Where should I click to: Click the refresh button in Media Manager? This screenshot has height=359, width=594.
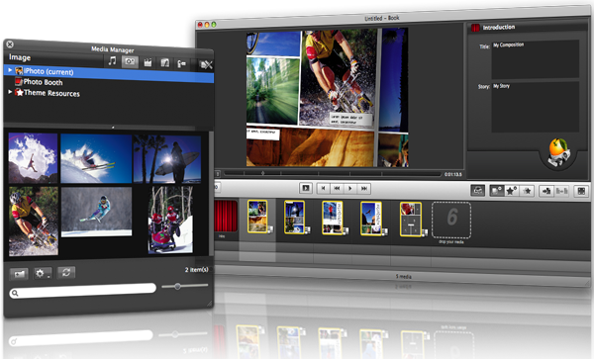(66, 272)
